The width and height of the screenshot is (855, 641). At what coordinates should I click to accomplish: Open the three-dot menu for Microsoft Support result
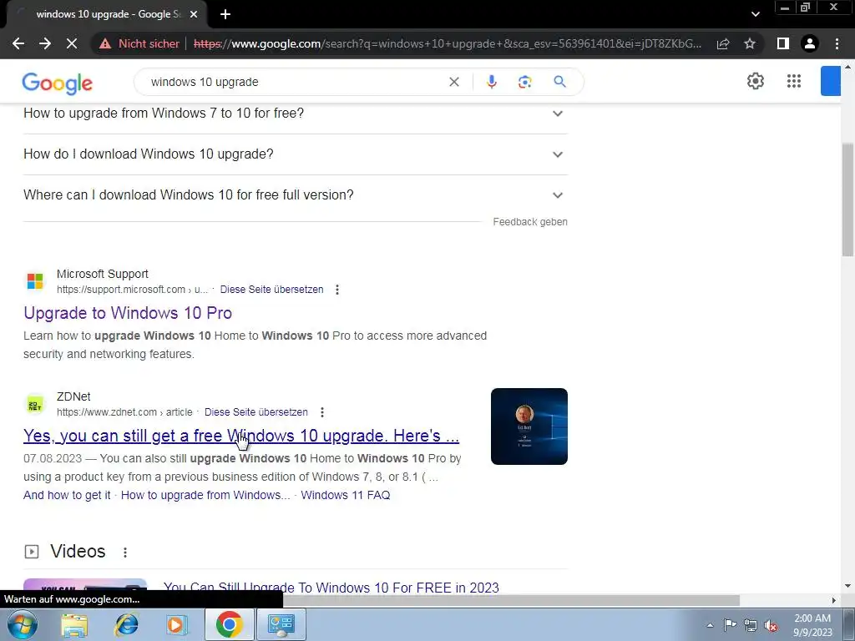point(337,290)
